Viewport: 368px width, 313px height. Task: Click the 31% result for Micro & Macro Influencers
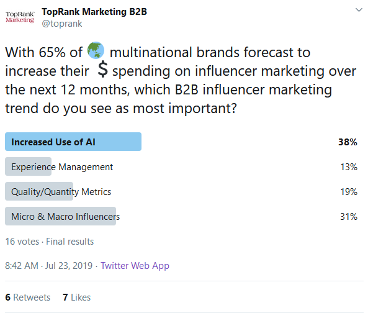pyautogui.click(x=349, y=216)
